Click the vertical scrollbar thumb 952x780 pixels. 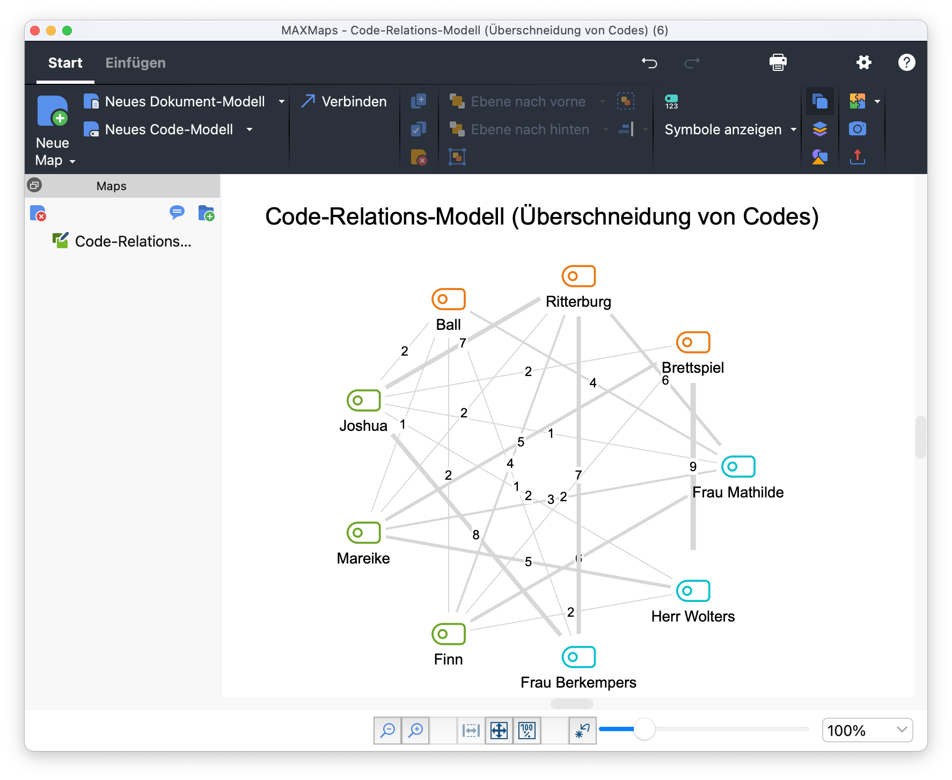(921, 437)
